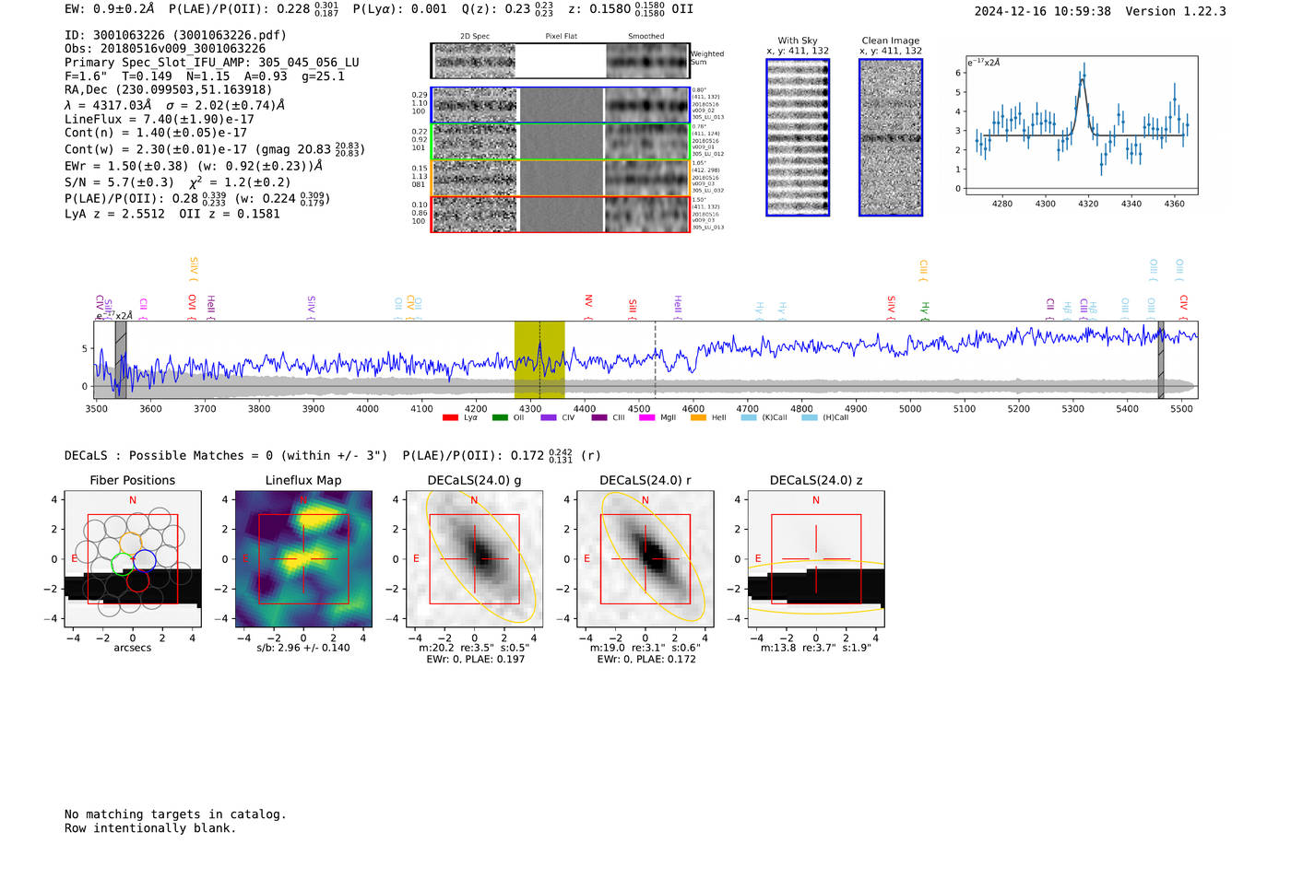The image size is (1291, 878).
Task: Click the timestamp 2024-12-16 10:59:38
Action: point(1043,11)
